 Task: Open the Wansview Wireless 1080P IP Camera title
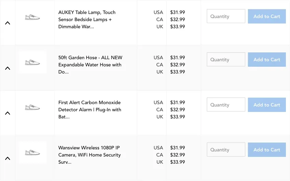[x=89, y=155]
